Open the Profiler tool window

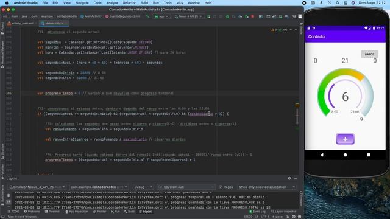99,212
